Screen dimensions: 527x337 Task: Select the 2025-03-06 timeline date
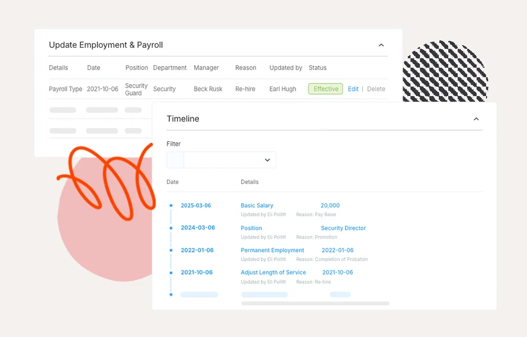[196, 206]
